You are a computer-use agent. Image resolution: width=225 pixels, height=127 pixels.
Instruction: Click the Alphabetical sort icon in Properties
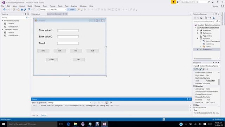point(198,69)
